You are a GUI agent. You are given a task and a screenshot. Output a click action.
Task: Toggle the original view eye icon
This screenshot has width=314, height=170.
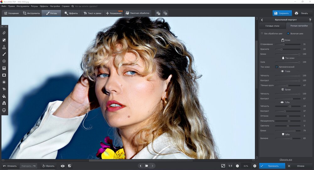pyautogui.click(x=62, y=166)
